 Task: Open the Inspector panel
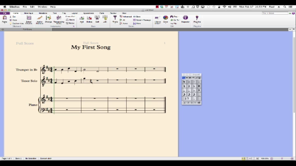(x=185, y=19)
